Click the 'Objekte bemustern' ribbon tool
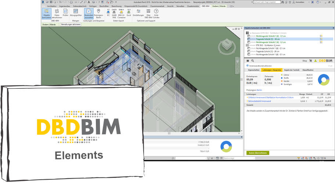The image size is (335, 183). (x=46, y=14)
